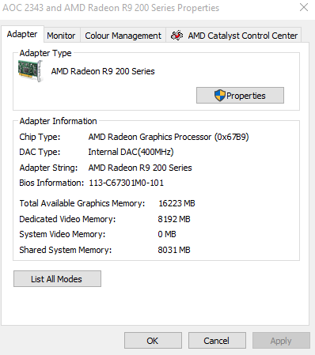Switch to the Monitor tab

[61, 36]
